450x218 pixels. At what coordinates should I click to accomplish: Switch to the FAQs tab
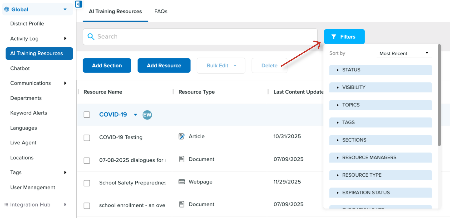[x=161, y=12]
